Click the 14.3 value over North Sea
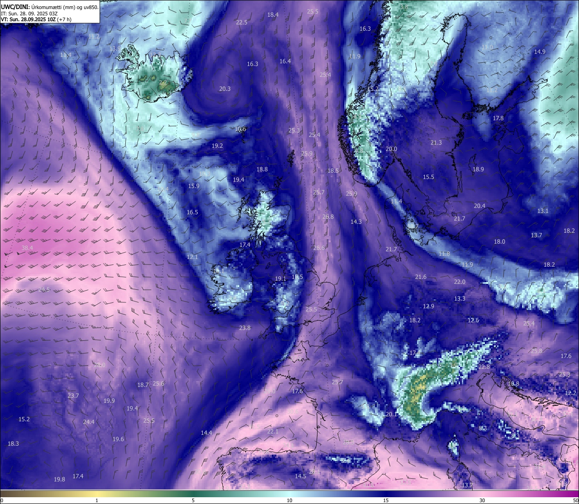Screen dimensions: 579x504 (x=356, y=222)
